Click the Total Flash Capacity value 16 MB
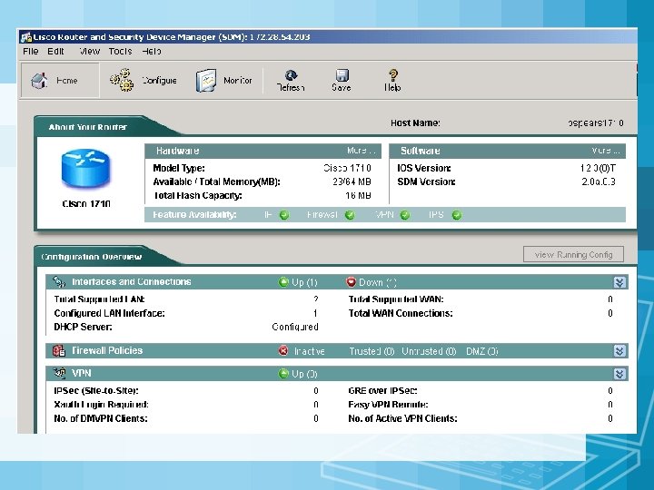The height and width of the screenshot is (490, 654). click(358, 195)
